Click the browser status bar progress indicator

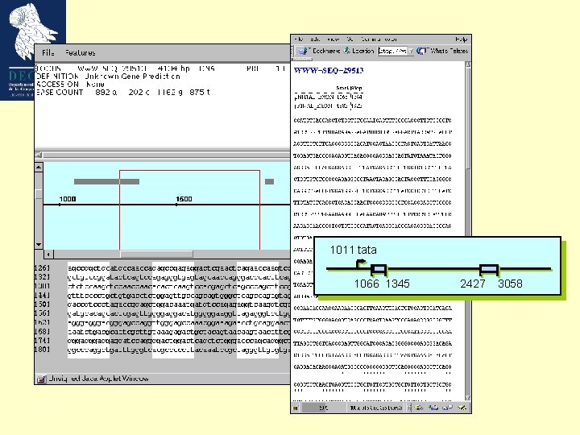pos(324,408)
